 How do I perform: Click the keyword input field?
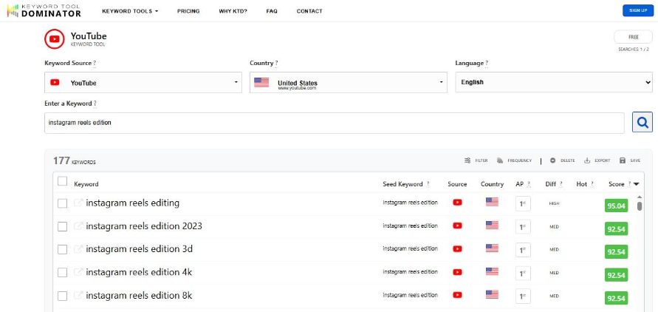(335, 123)
